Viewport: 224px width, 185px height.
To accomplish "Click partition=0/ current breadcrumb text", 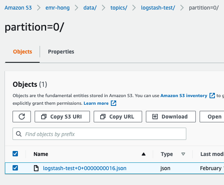I will coord(204,8).
